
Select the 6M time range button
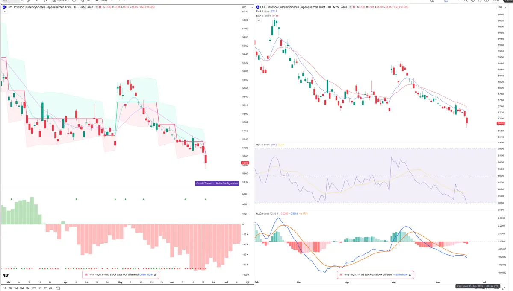coord(27,288)
